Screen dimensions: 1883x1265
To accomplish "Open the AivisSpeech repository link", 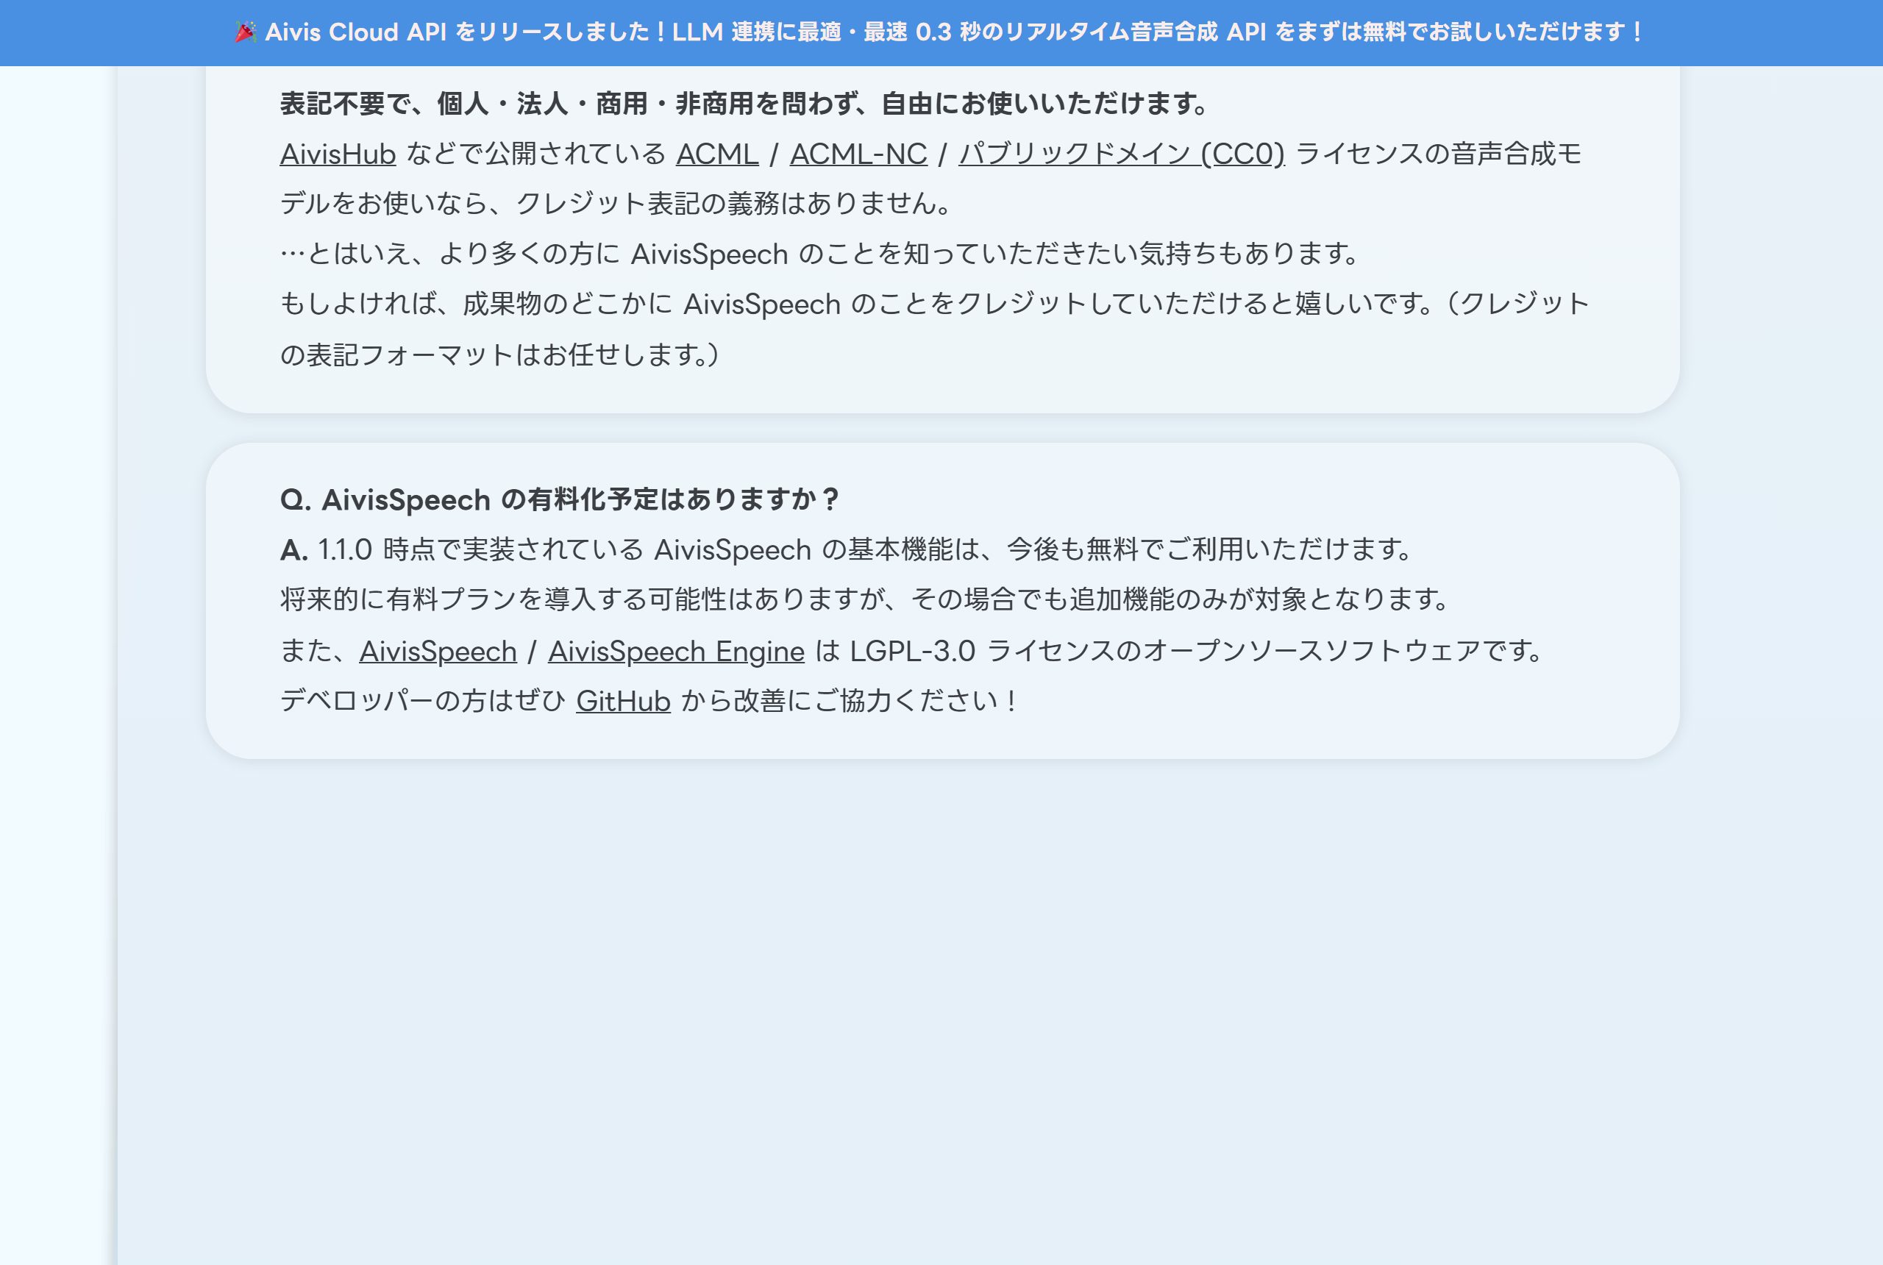I will pos(438,651).
